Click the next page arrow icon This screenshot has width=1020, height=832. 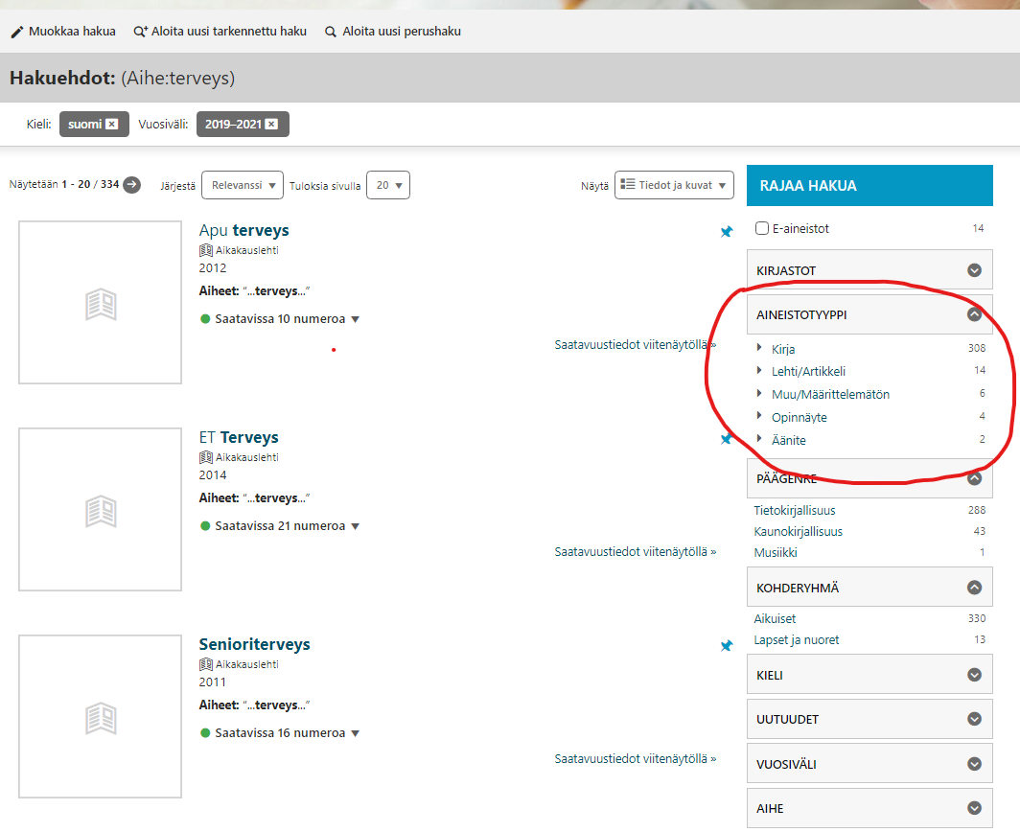pos(131,185)
